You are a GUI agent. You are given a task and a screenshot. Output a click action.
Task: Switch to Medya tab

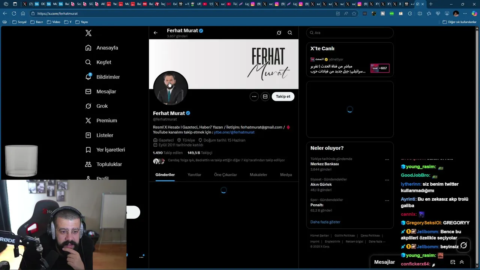click(286, 175)
